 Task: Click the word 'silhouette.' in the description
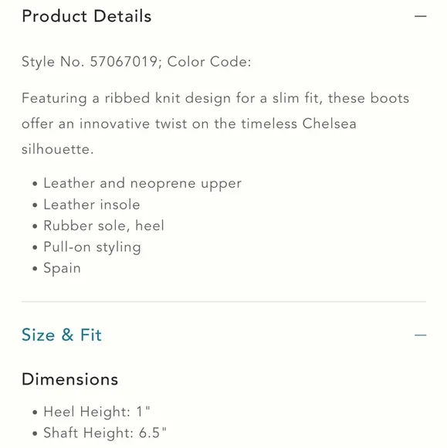(x=58, y=149)
